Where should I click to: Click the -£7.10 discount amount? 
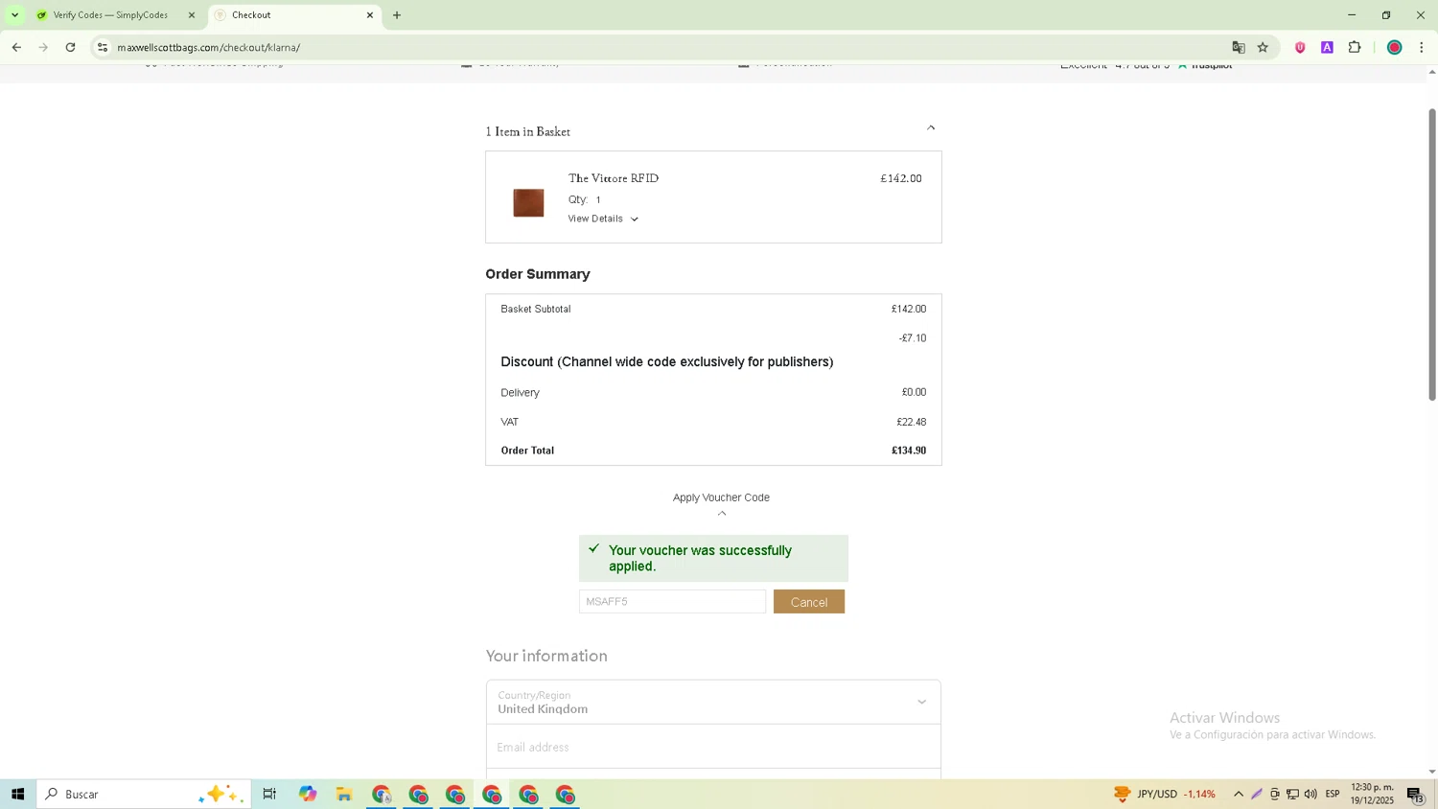coord(913,338)
